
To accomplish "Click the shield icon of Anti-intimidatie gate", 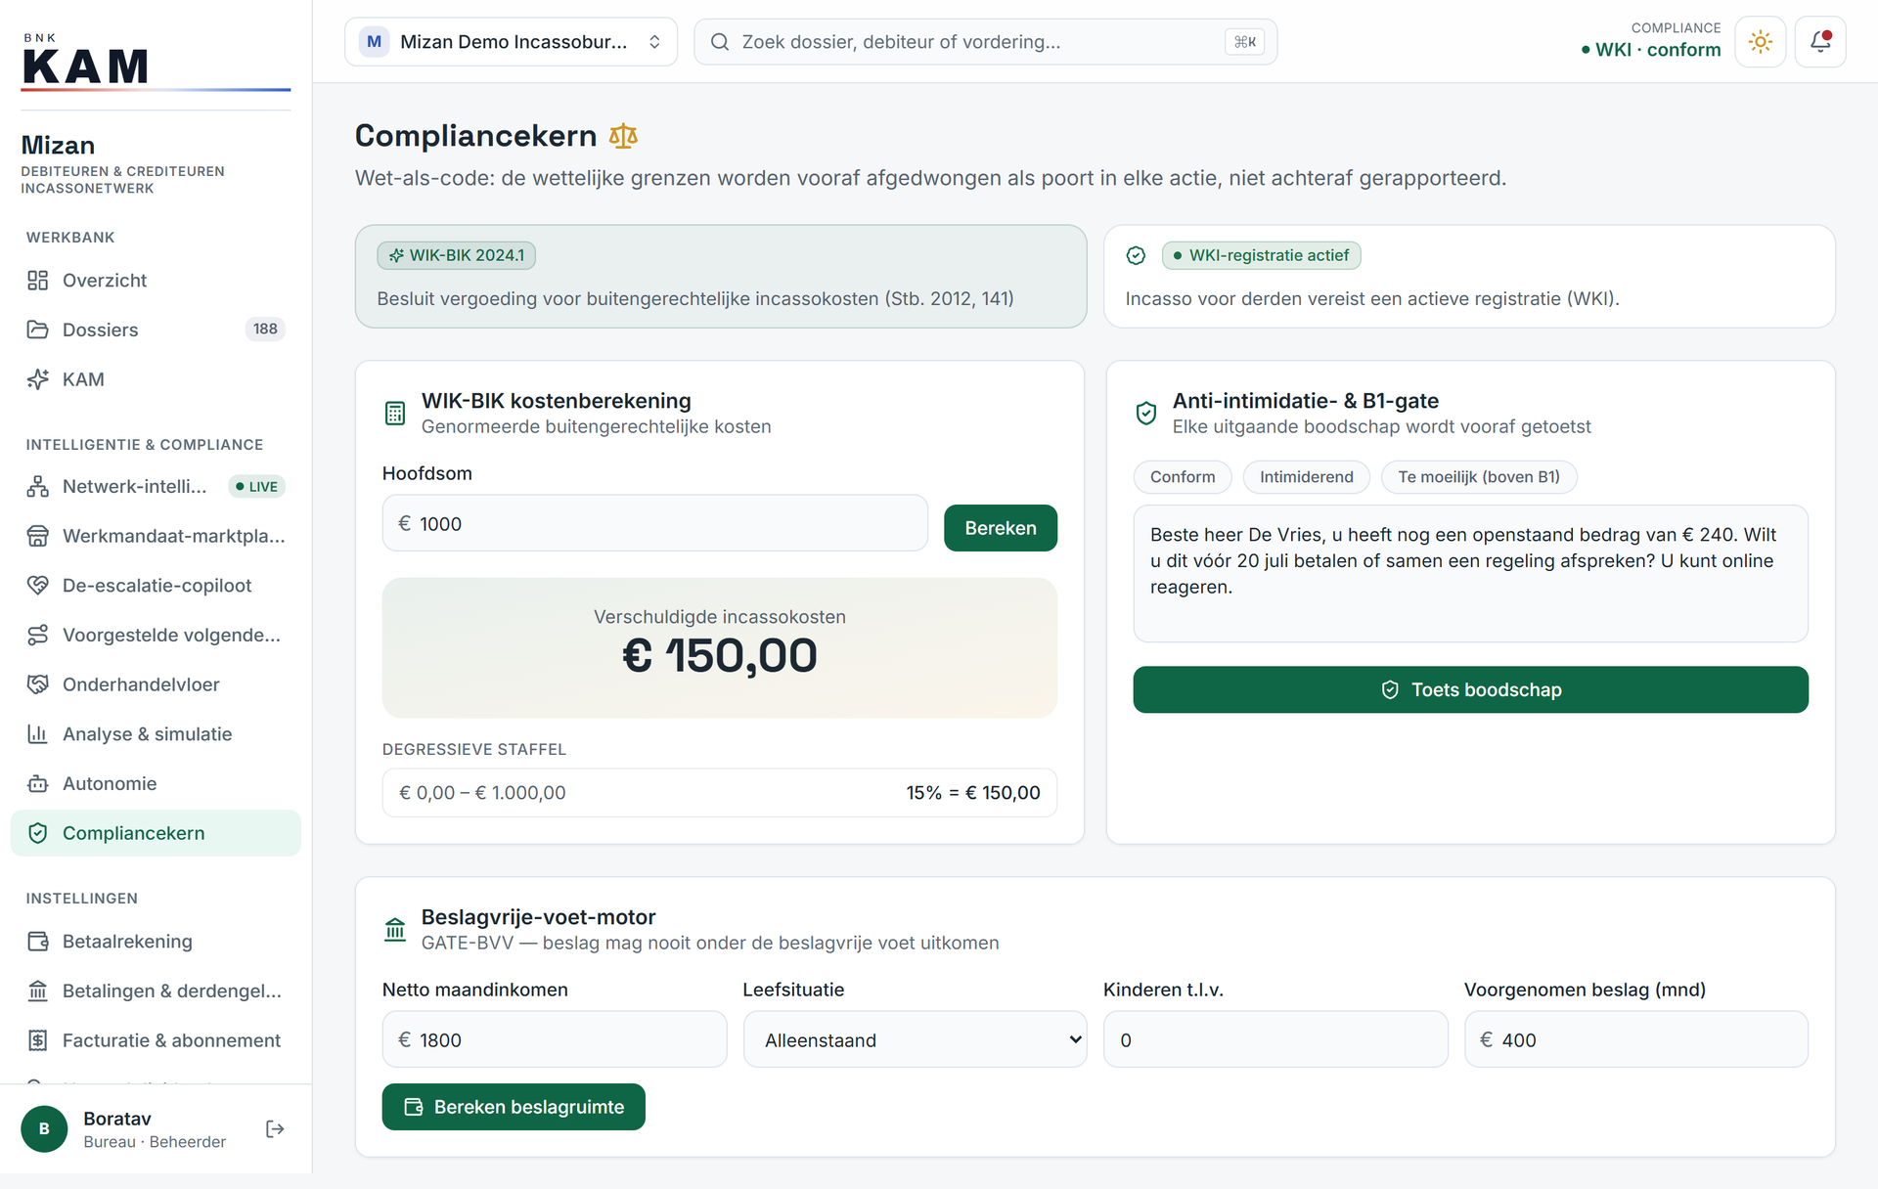I will pyautogui.click(x=1146, y=414).
